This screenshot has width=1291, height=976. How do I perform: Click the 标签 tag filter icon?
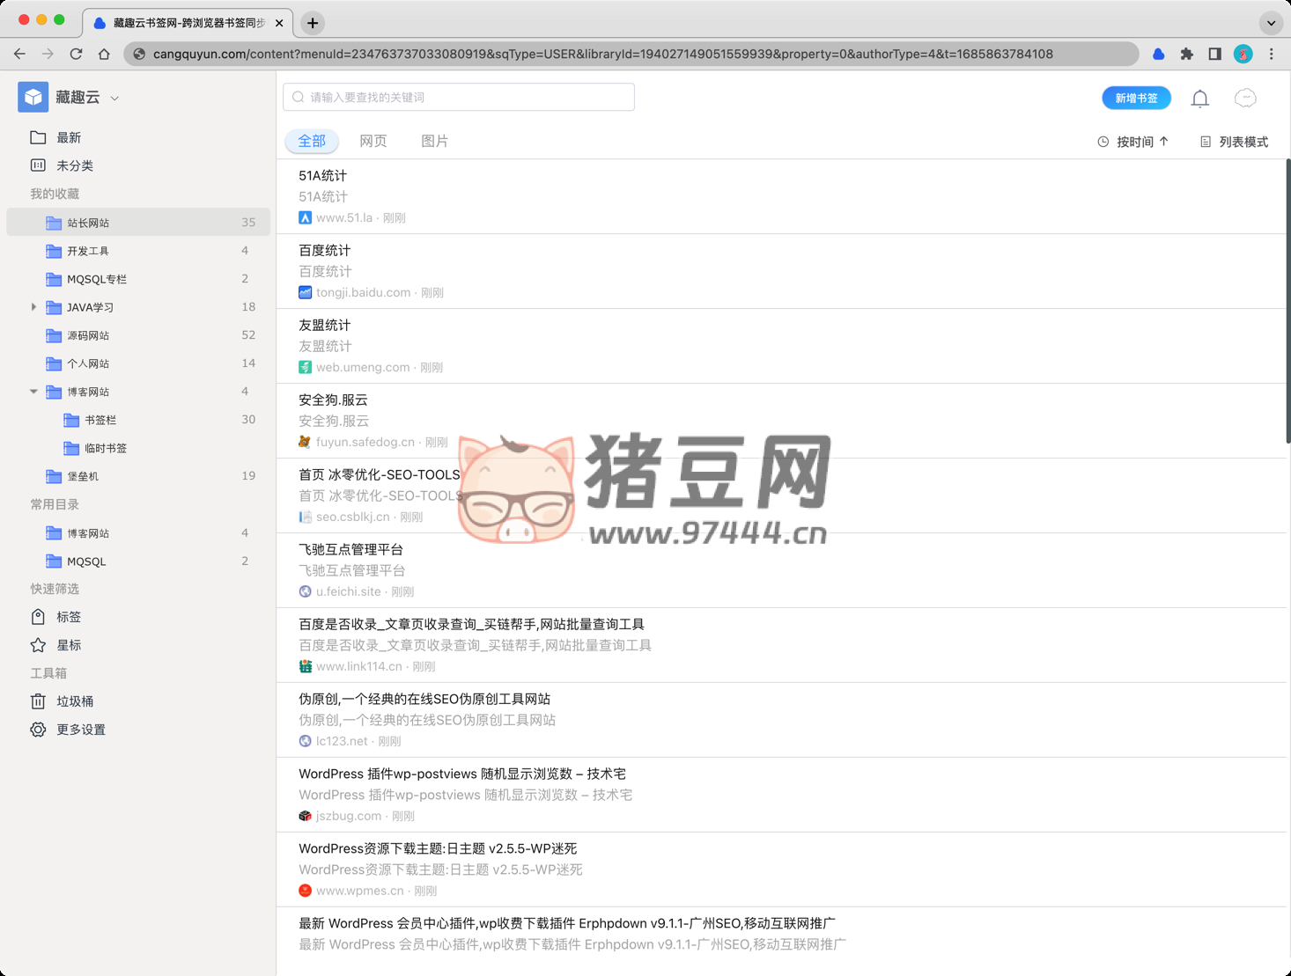tap(38, 617)
